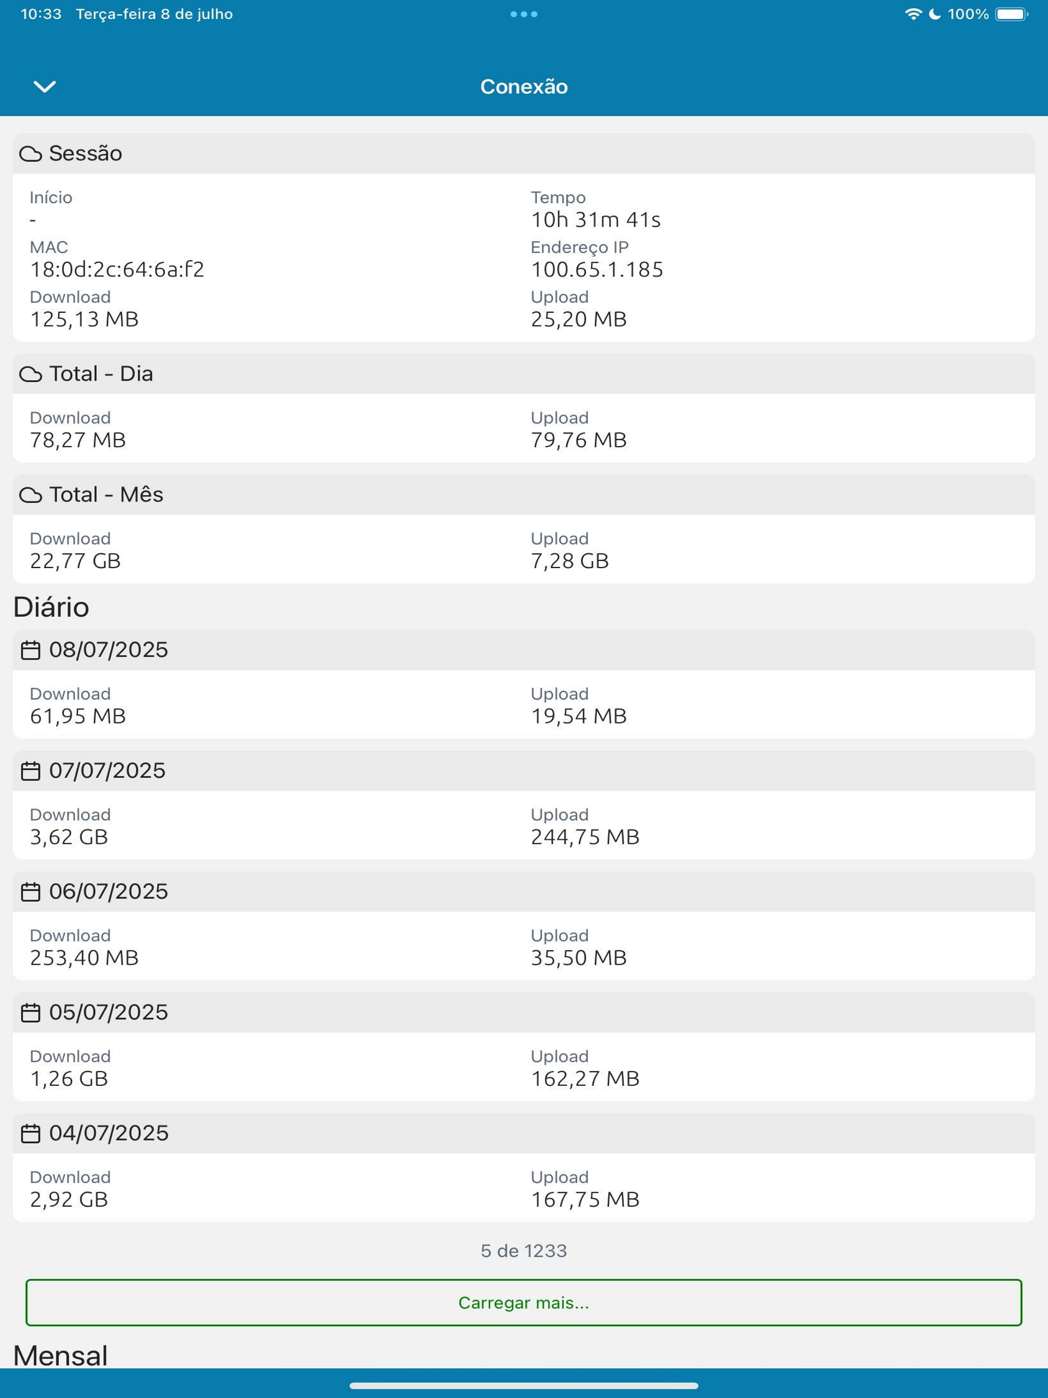The image size is (1048, 1398).
Task: Select the calendar icon for 04/07/2025
Action: (x=30, y=1133)
